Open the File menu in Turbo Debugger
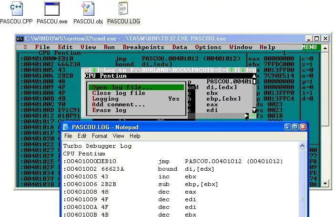334x217 pixels. point(42,47)
